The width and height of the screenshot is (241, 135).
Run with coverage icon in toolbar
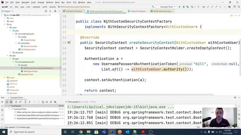coord(188,7)
